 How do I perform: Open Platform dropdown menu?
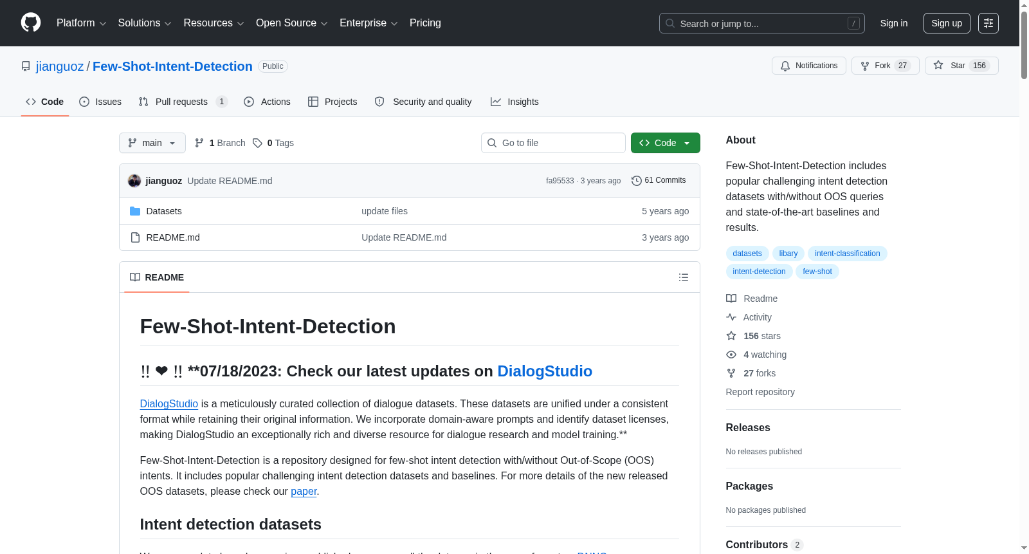(x=82, y=23)
